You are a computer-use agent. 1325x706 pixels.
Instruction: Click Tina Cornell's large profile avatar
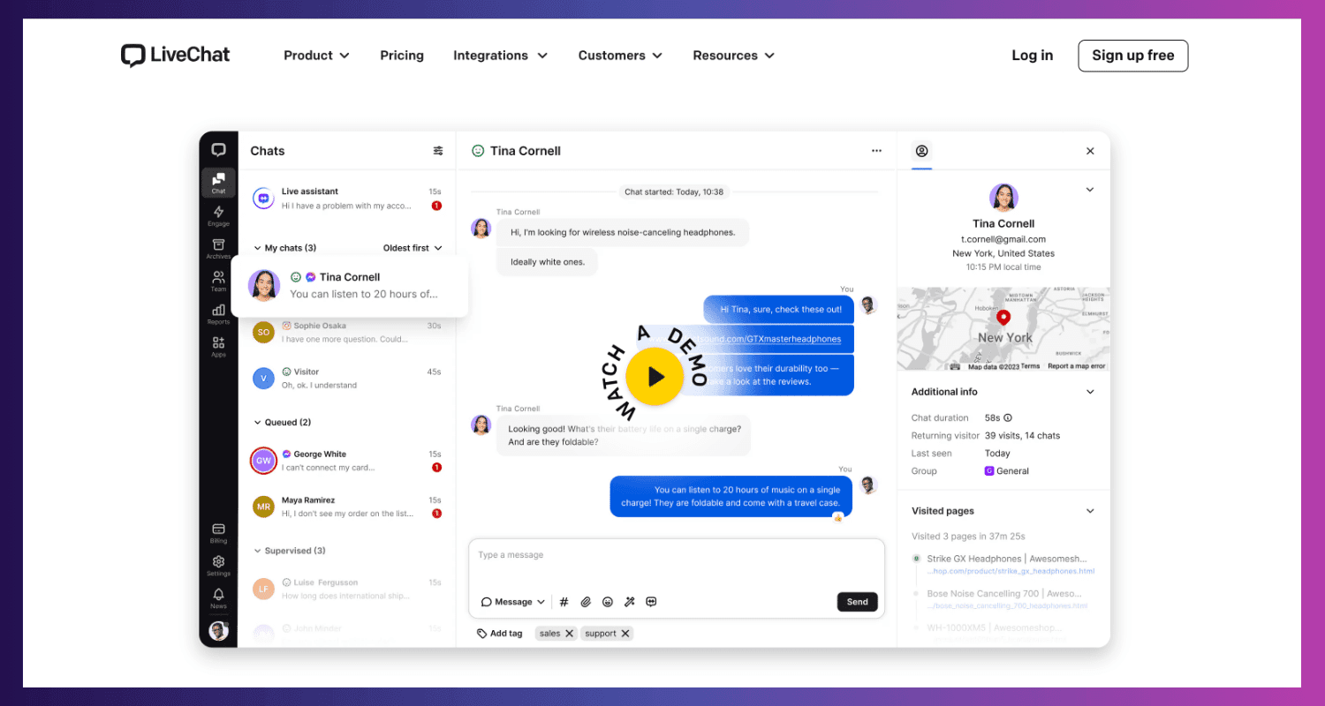(1003, 198)
